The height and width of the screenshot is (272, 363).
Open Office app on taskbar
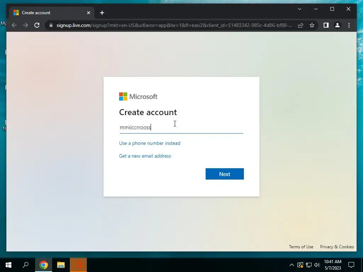point(78,265)
